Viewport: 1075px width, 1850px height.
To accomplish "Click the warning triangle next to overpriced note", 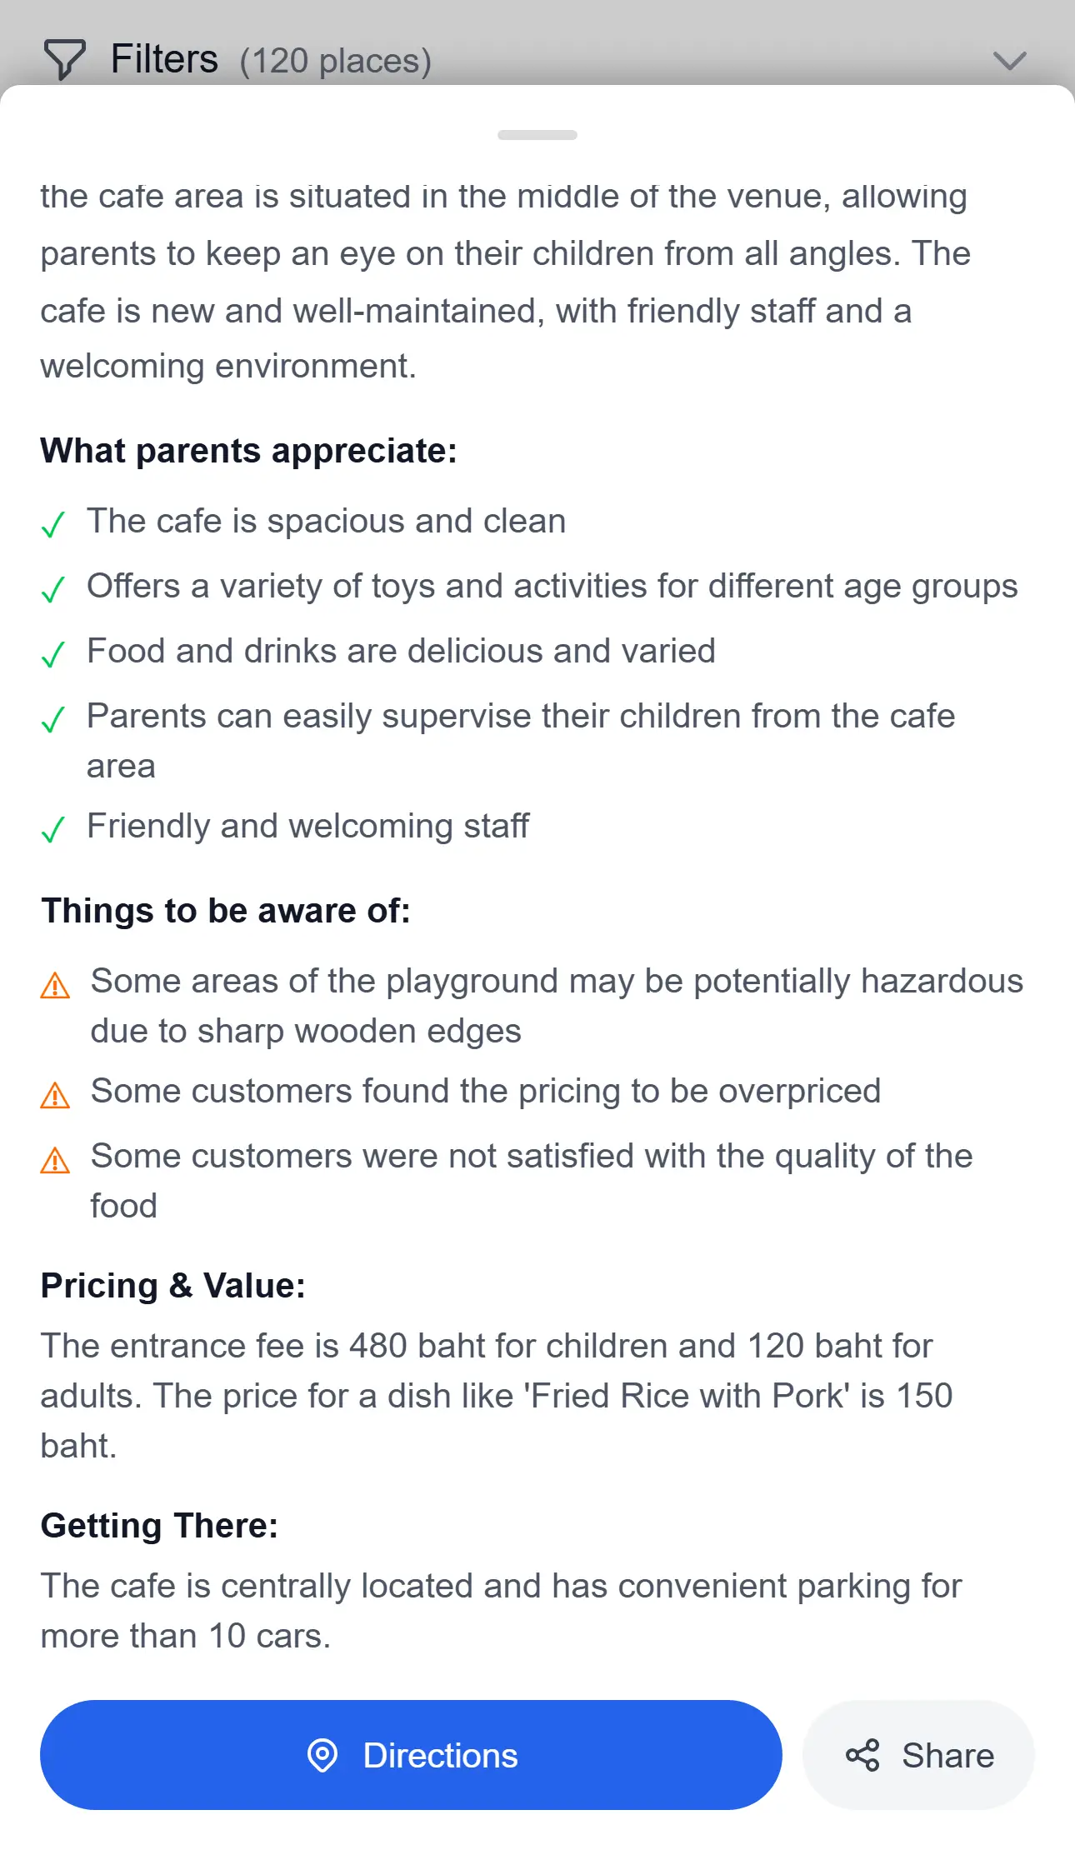I will click(x=55, y=1096).
